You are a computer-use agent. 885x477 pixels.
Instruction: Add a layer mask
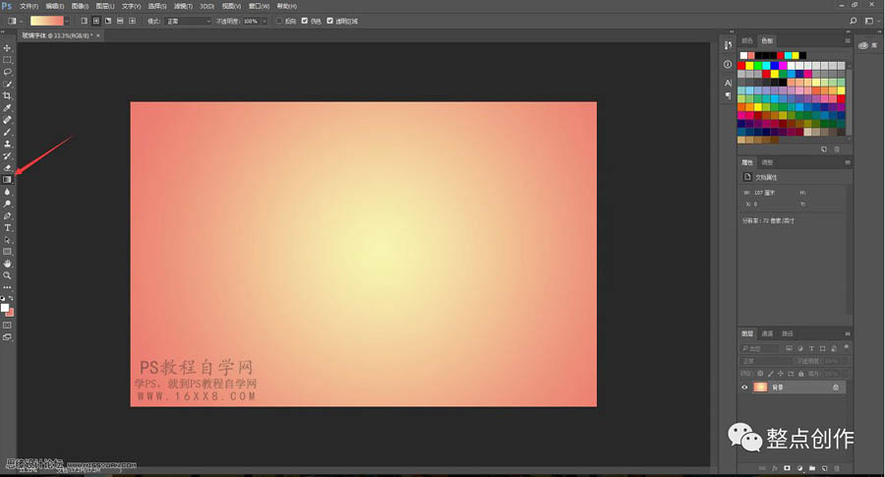(787, 468)
